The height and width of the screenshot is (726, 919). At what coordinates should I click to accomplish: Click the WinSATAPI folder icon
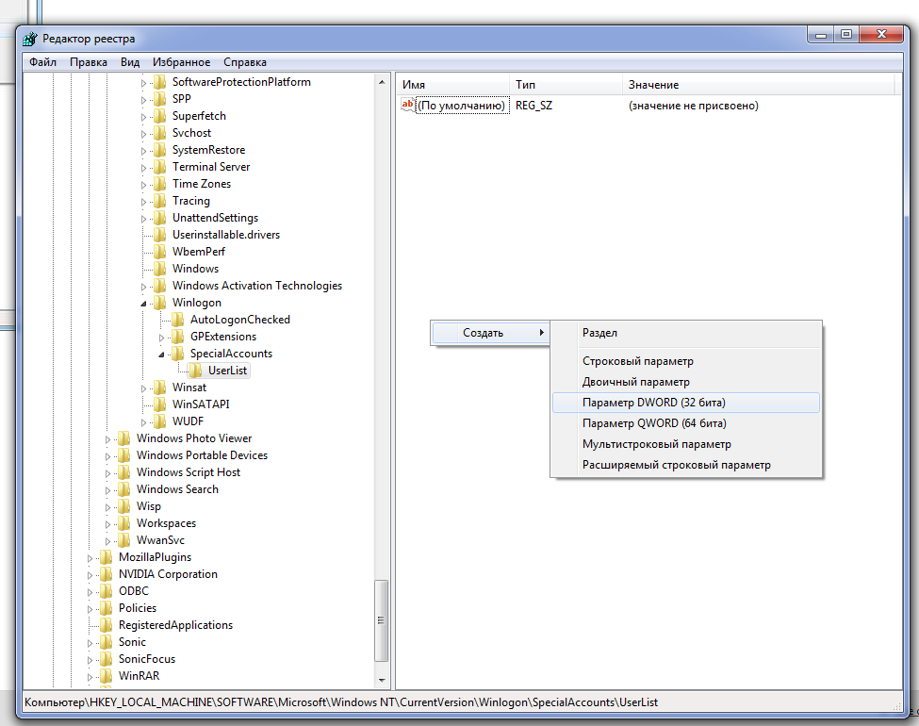160,404
